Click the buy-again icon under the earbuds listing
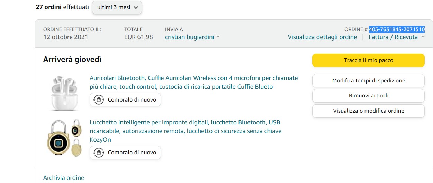This screenshot has height=183, width=433. (x=99, y=100)
